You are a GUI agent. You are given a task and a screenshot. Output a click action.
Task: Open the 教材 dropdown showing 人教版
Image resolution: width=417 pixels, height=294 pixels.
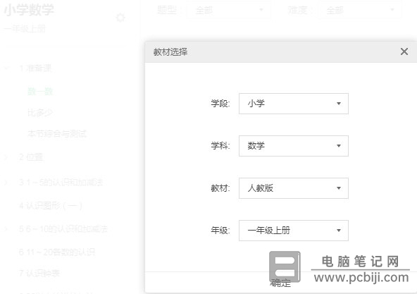point(294,188)
